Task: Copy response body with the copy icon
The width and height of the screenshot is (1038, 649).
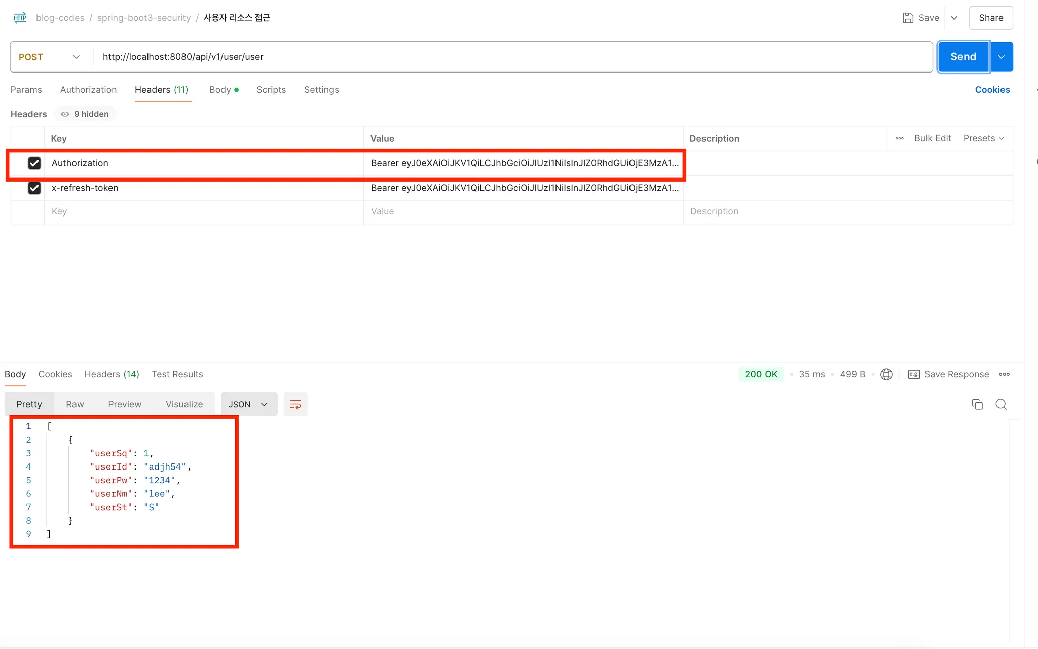Action: pyautogui.click(x=977, y=404)
